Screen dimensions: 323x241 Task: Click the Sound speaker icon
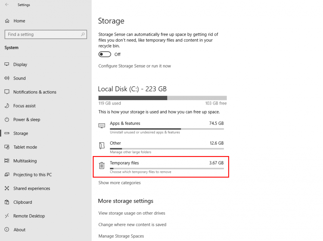tap(7, 78)
